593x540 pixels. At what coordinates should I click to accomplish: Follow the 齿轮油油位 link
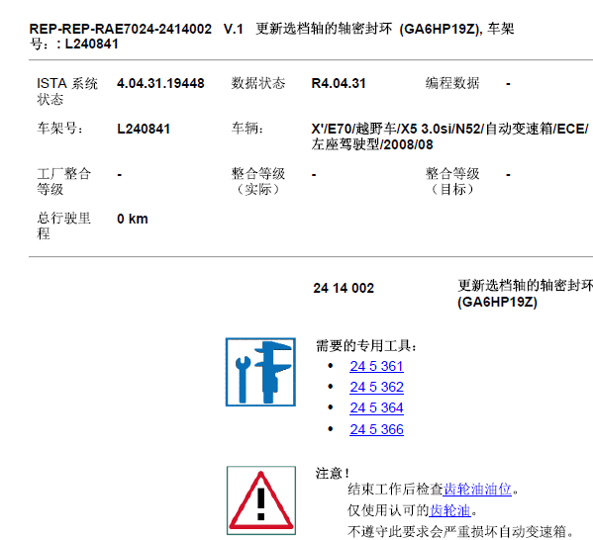(x=477, y=490)
